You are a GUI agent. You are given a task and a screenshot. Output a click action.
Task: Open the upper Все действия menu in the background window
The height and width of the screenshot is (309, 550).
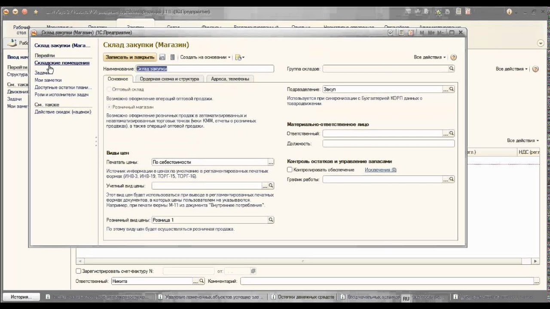(511, 69)
